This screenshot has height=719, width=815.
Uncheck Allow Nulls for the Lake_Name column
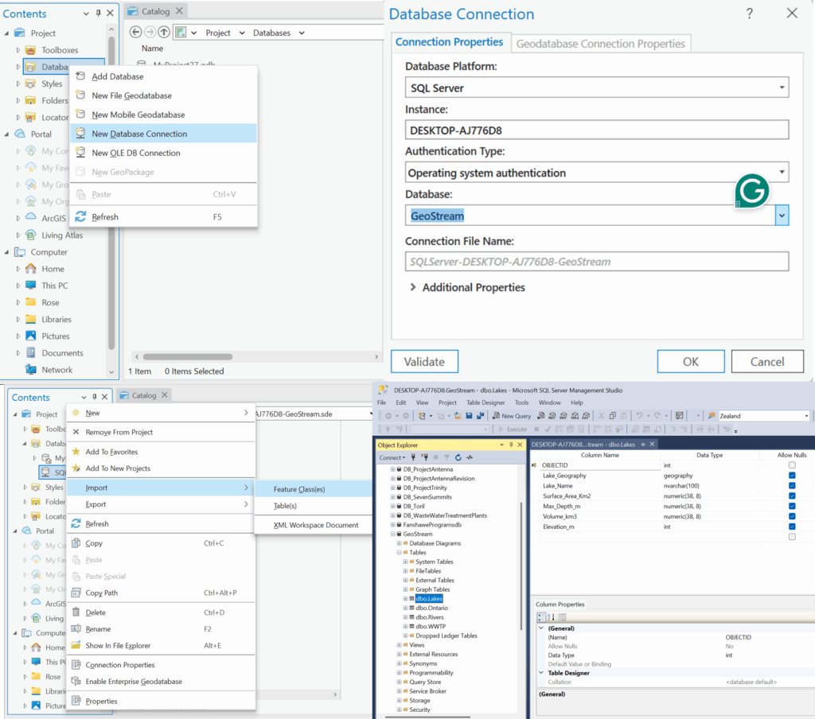coord(791,486)
